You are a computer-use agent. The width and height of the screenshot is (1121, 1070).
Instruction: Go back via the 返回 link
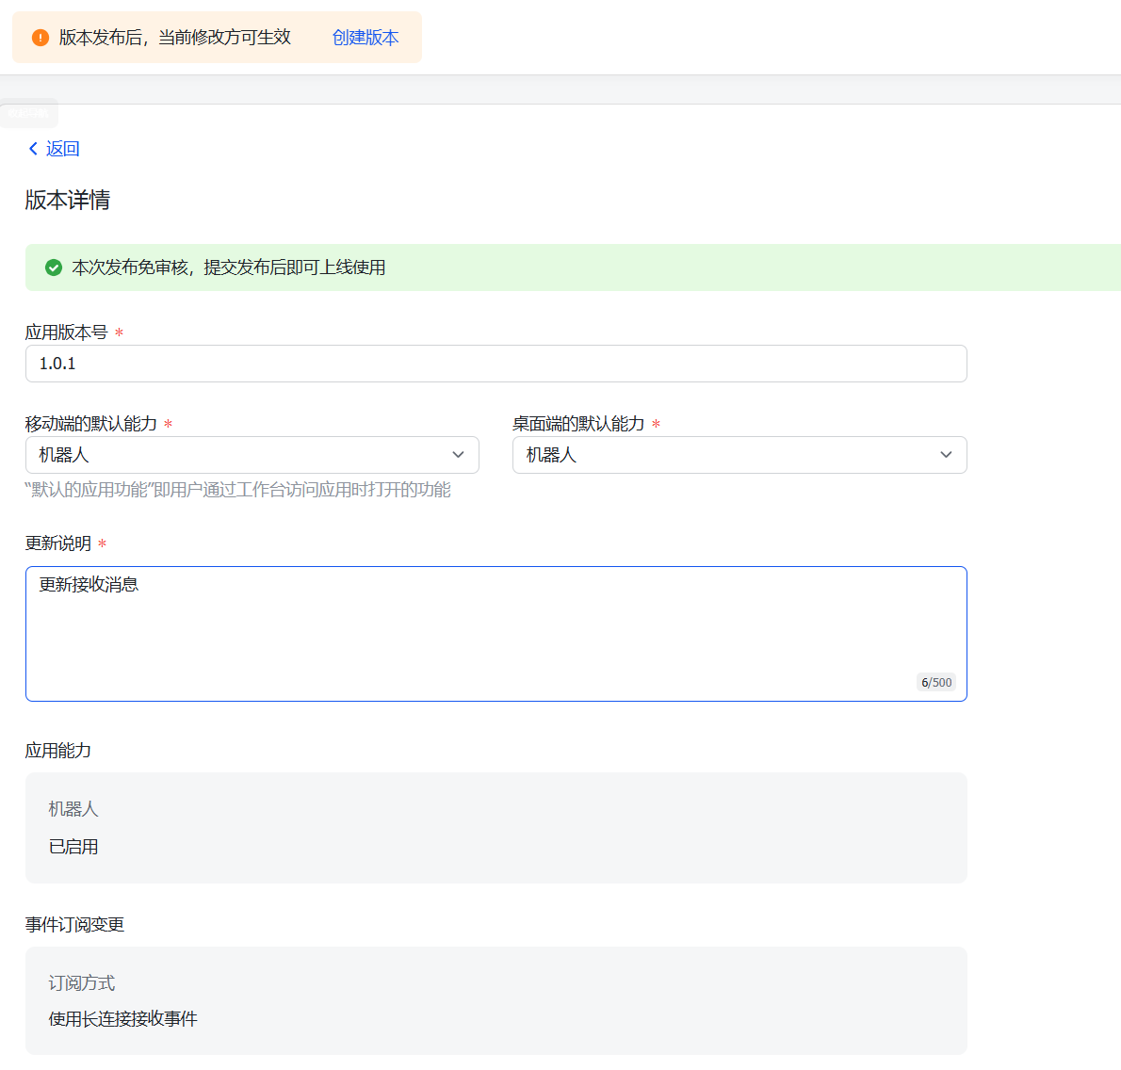62,149
